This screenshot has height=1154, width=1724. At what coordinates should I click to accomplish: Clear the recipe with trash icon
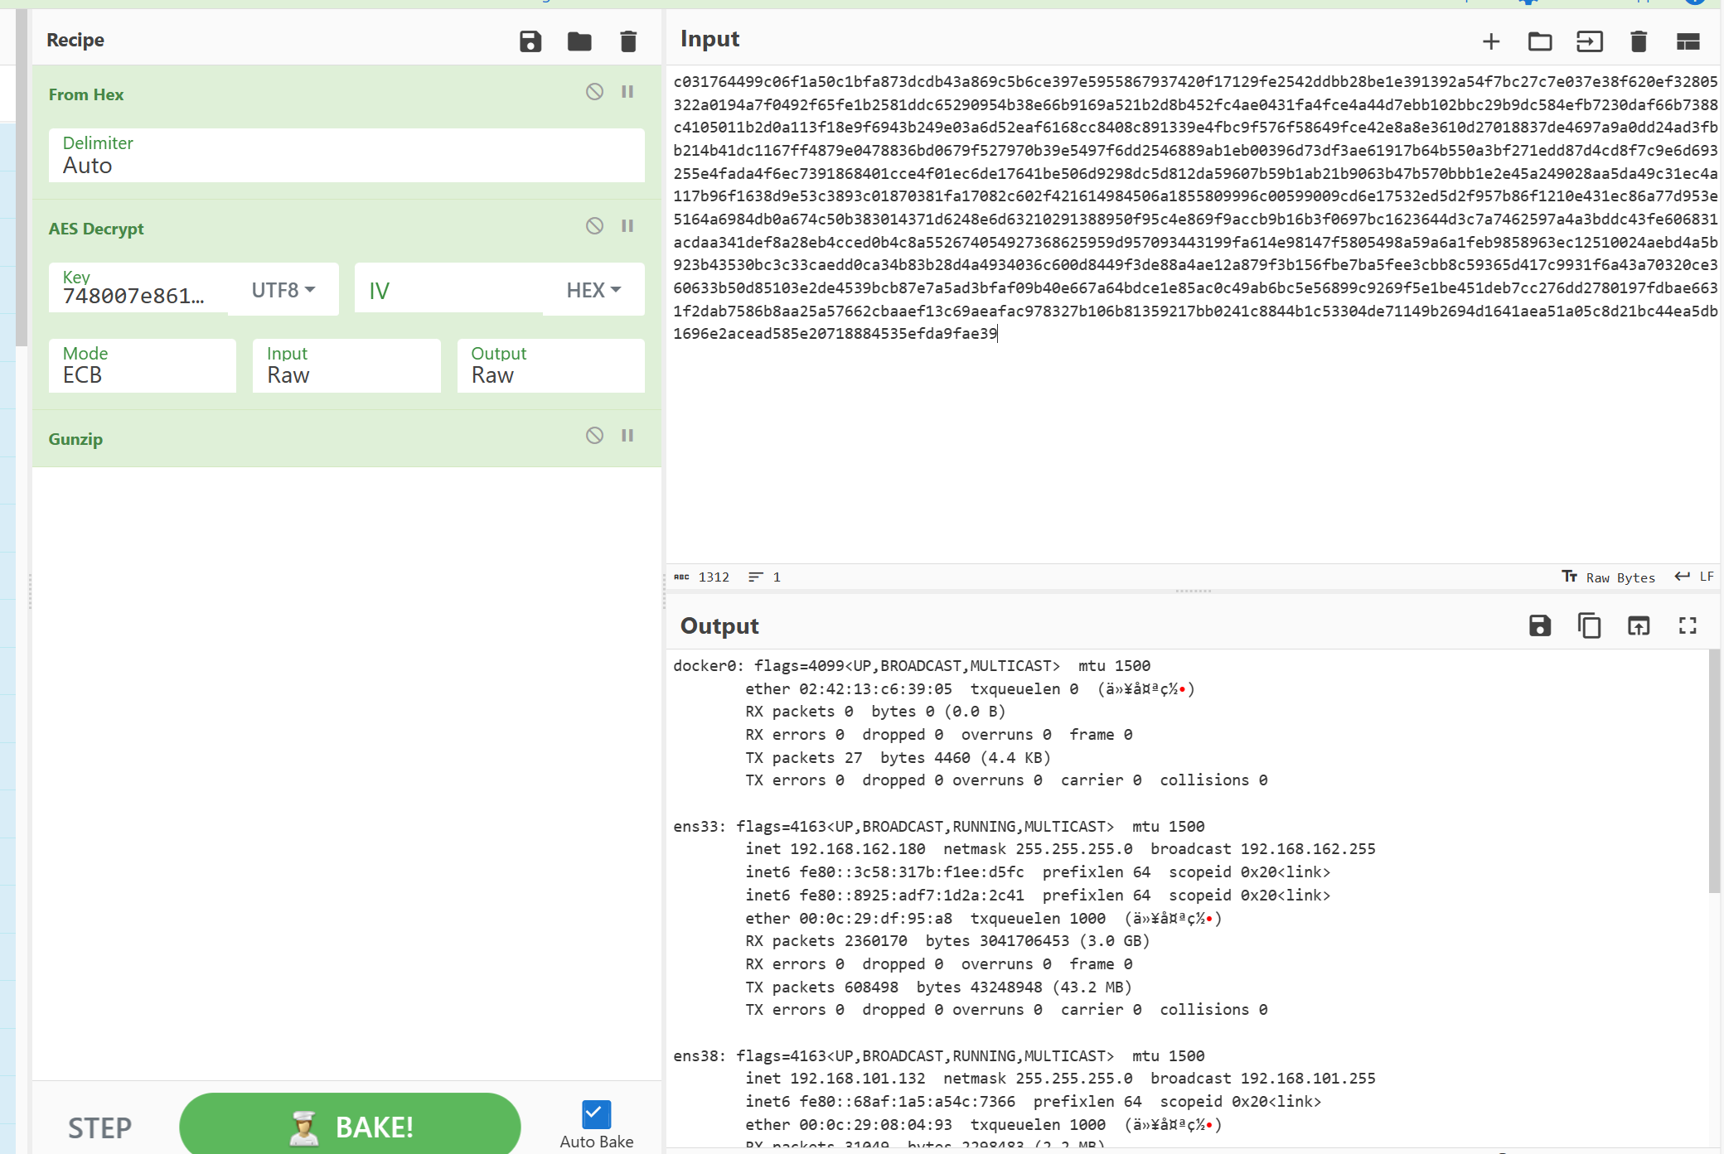coord(628,41)
